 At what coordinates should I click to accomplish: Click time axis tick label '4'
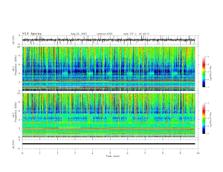coord(92,153)
